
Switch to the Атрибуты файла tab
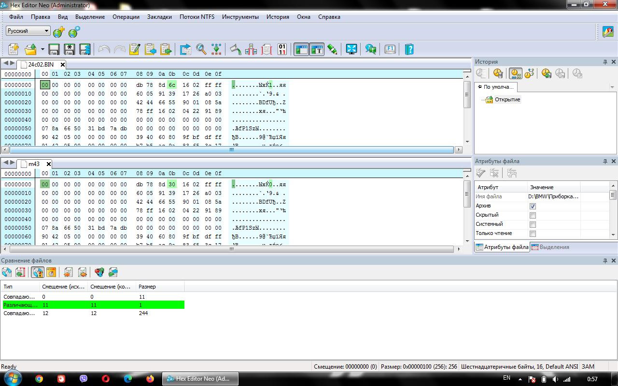(x=502, y=247)
